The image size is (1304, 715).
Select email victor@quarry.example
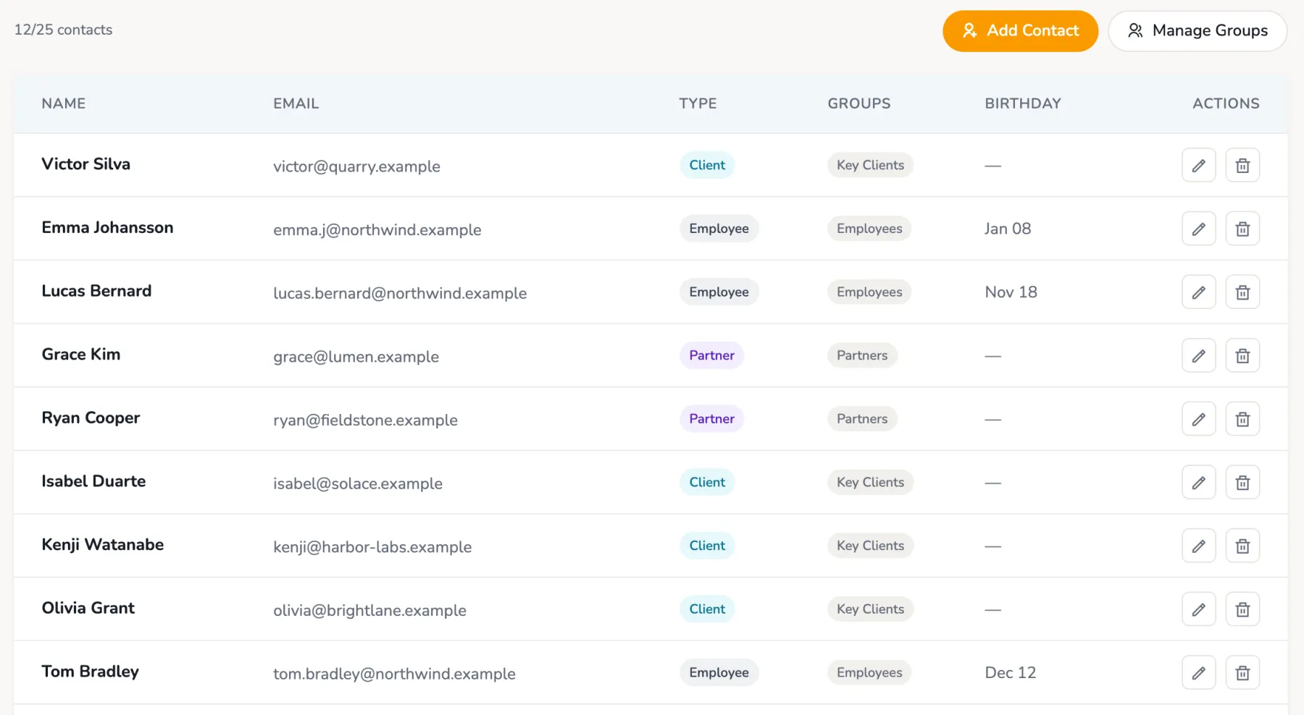(x=356, y=166)
